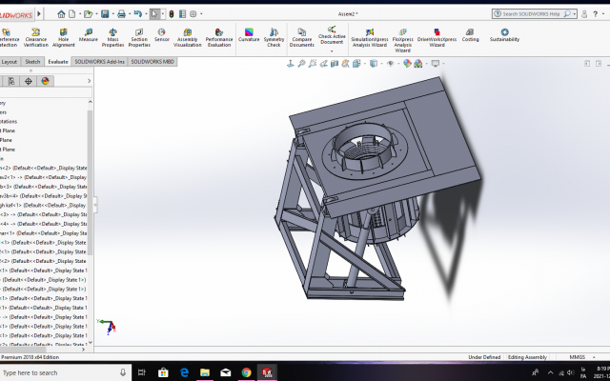This screenshot has height=381, width=610.
Task: Open the user login icon
Action: (584, 14)
